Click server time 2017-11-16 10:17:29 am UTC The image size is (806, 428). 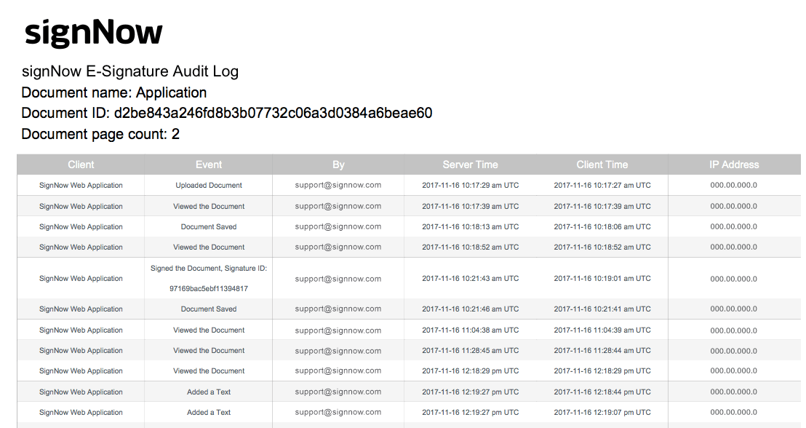pos(471,185)
